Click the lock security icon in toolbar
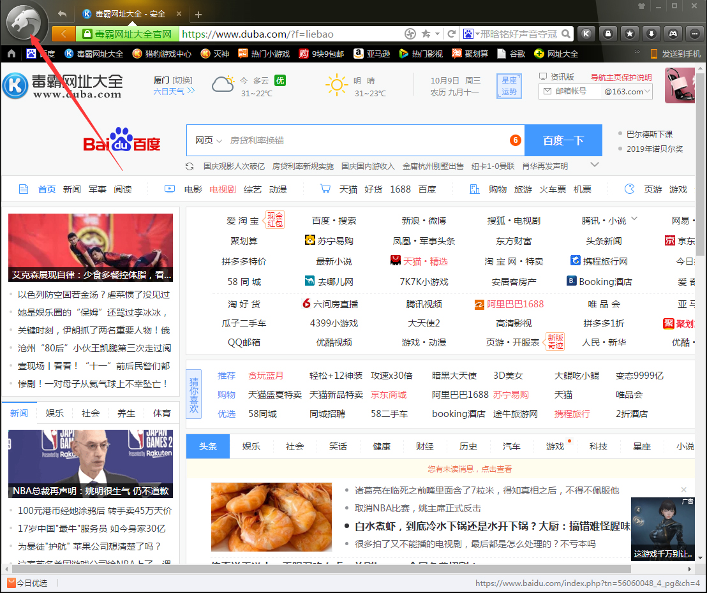 click(x=609, y=34)
